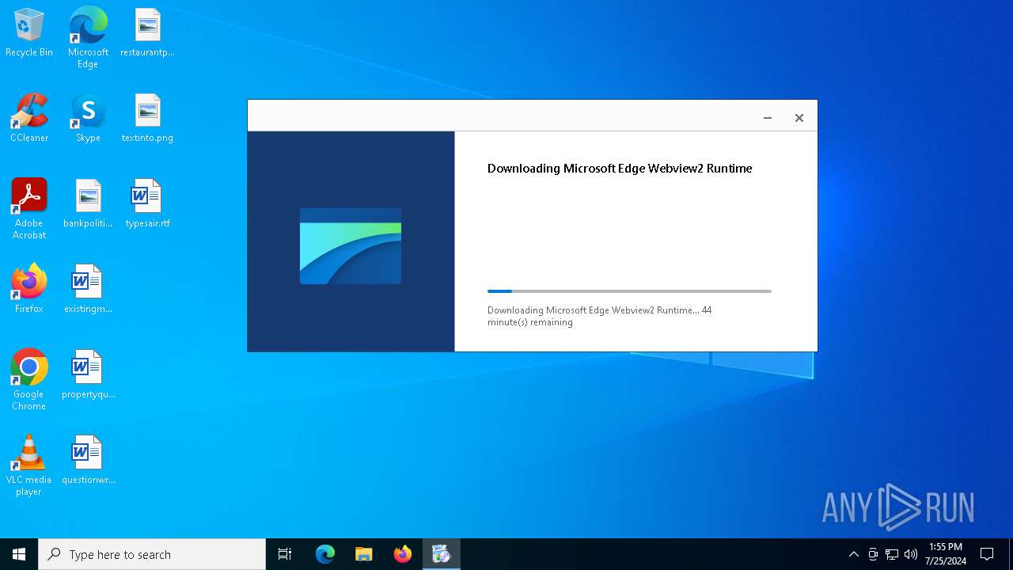The width and height of the screenshot is (1013, 570).
Task: Select the Firefox desktop shortcut
Action: 29,290
